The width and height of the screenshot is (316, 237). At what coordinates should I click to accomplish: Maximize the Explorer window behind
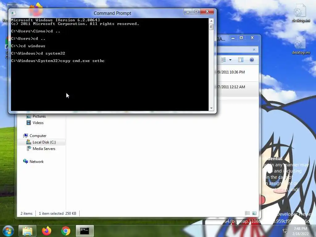click(241, 38)
